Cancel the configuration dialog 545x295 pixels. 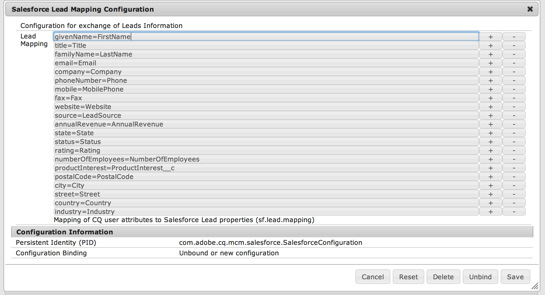click(x=373, y=277)
